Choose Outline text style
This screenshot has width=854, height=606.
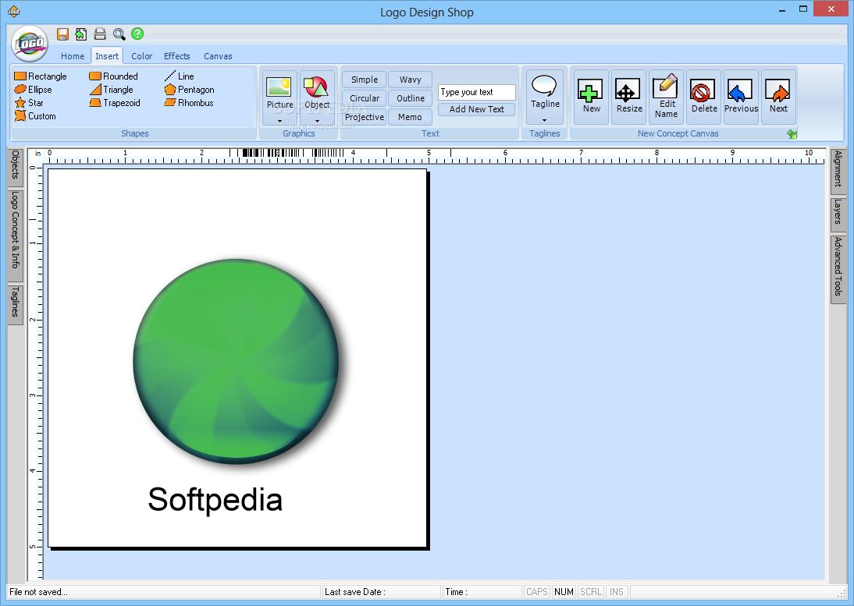click(410, 98)
